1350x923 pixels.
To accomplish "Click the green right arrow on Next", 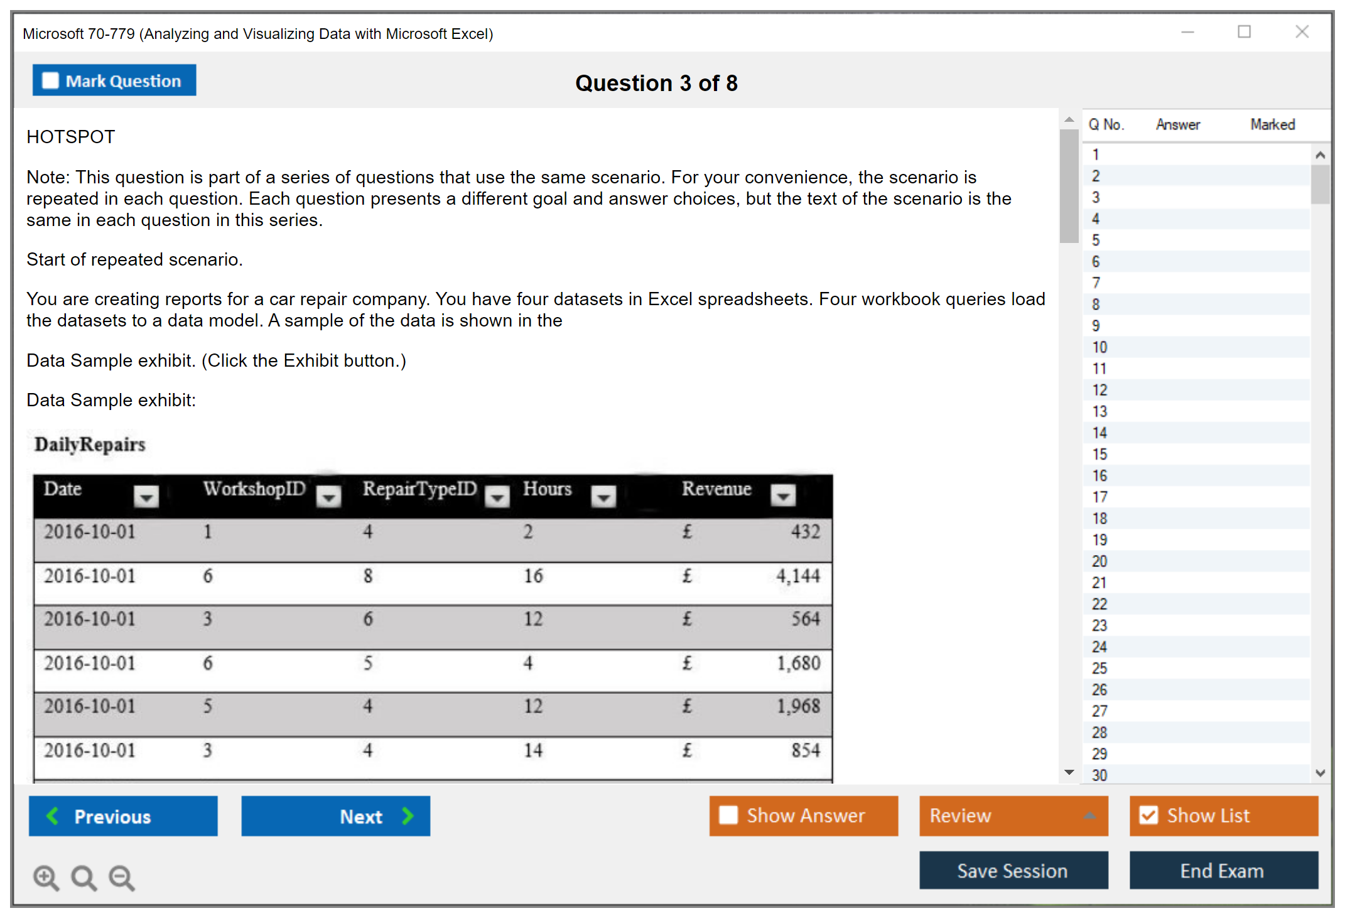I will click(408, 816).
